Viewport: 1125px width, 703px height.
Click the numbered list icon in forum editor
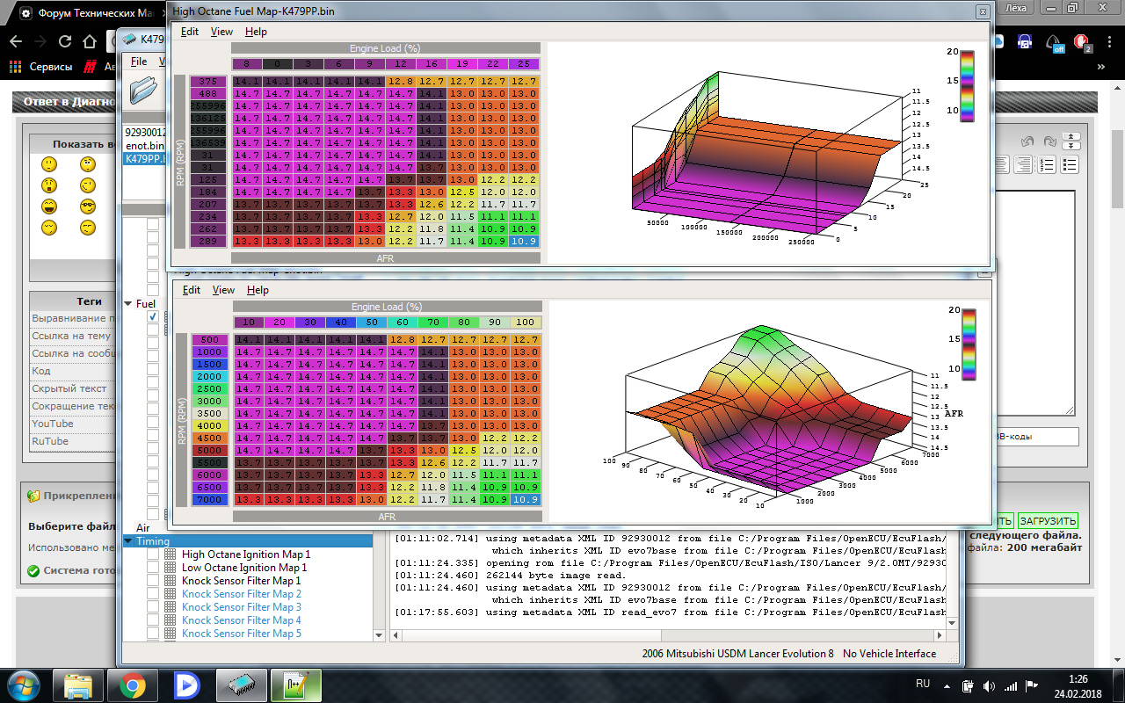1047,164
